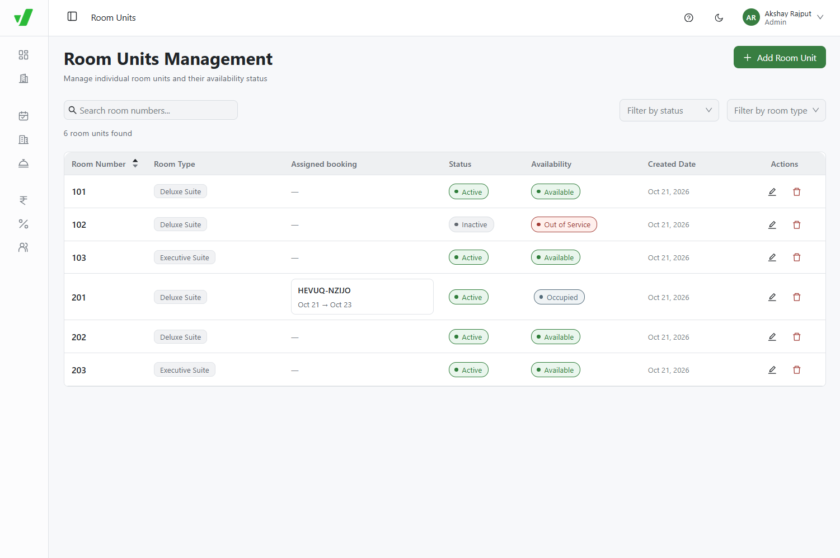Open the percent icon in sidebar
This screenshot has height=558, width=840.
pyautogui.click(x=24, y=224)
